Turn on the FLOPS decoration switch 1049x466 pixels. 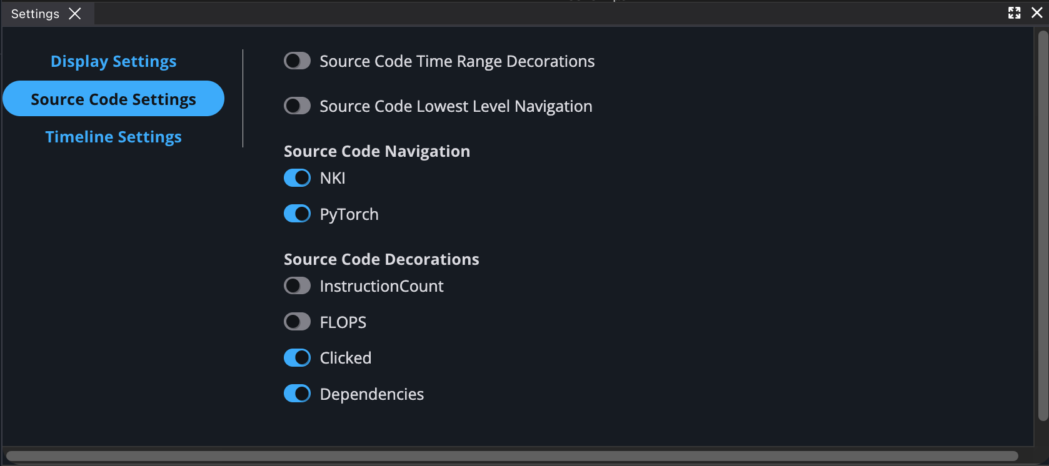coord(297,322)
